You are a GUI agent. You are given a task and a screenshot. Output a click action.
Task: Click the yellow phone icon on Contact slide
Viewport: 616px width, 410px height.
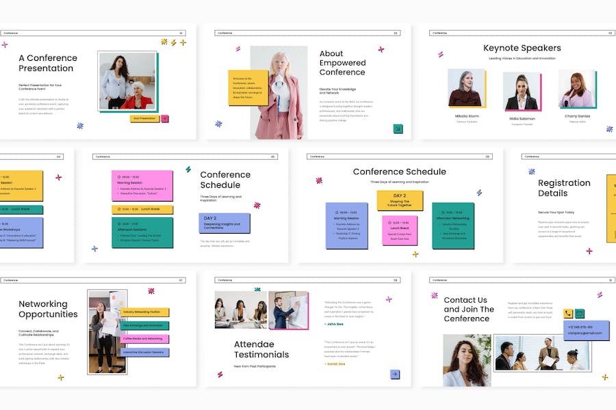(568, 314)
